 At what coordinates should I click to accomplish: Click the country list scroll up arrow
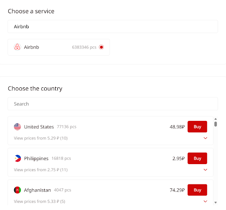click(215, 119)
